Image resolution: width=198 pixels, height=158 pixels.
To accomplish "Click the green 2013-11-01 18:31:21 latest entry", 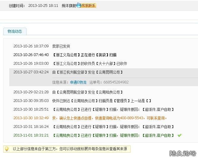I will point(113,135).
